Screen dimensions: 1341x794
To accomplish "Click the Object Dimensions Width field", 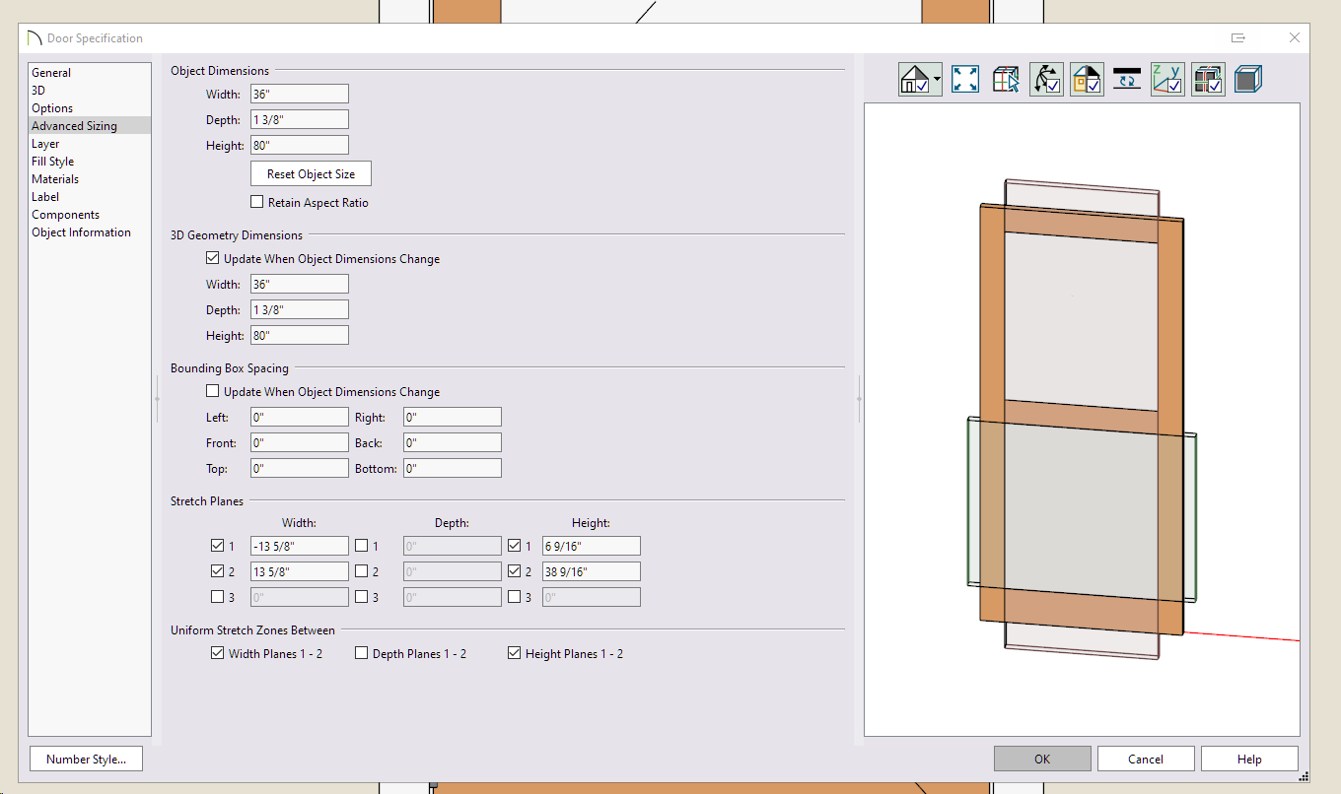I will click(300, 95).
